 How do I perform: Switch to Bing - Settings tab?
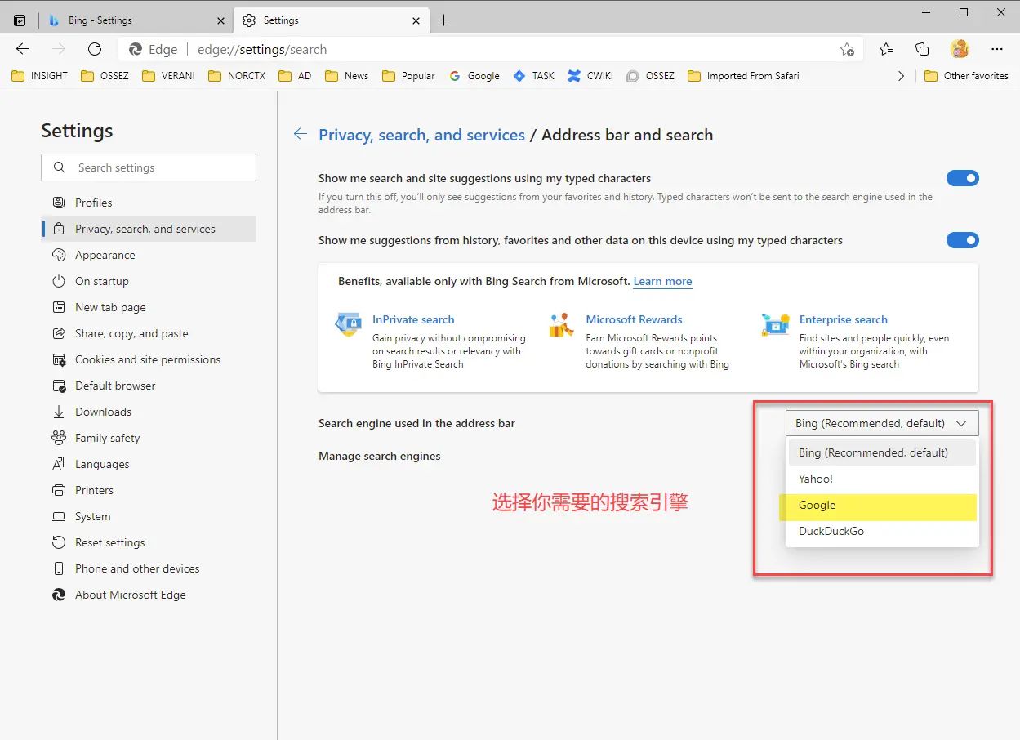coord(135,20)
